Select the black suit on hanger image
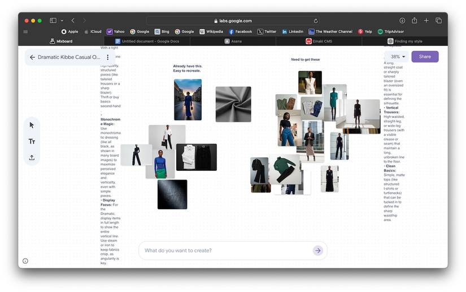 [259, 171]
